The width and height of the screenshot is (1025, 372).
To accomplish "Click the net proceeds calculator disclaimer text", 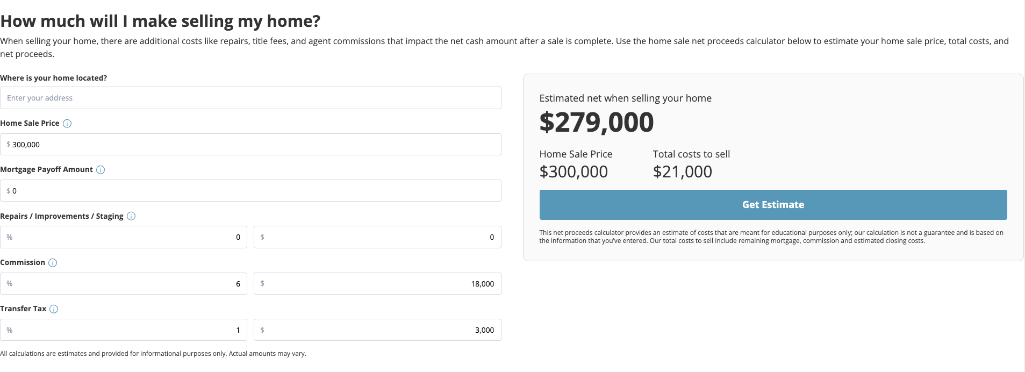I will click(771, 237).
